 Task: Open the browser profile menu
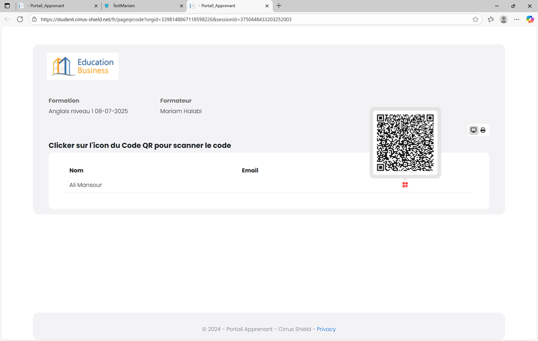pos(503,20)
